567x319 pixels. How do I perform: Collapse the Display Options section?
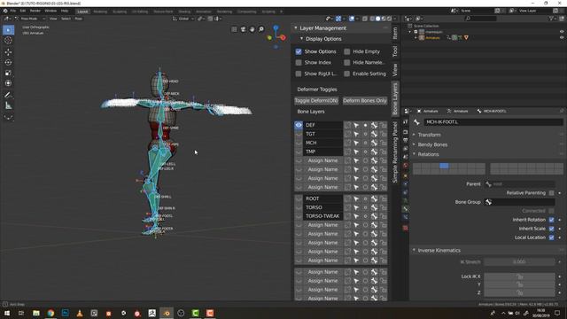(x=301, y=39)
